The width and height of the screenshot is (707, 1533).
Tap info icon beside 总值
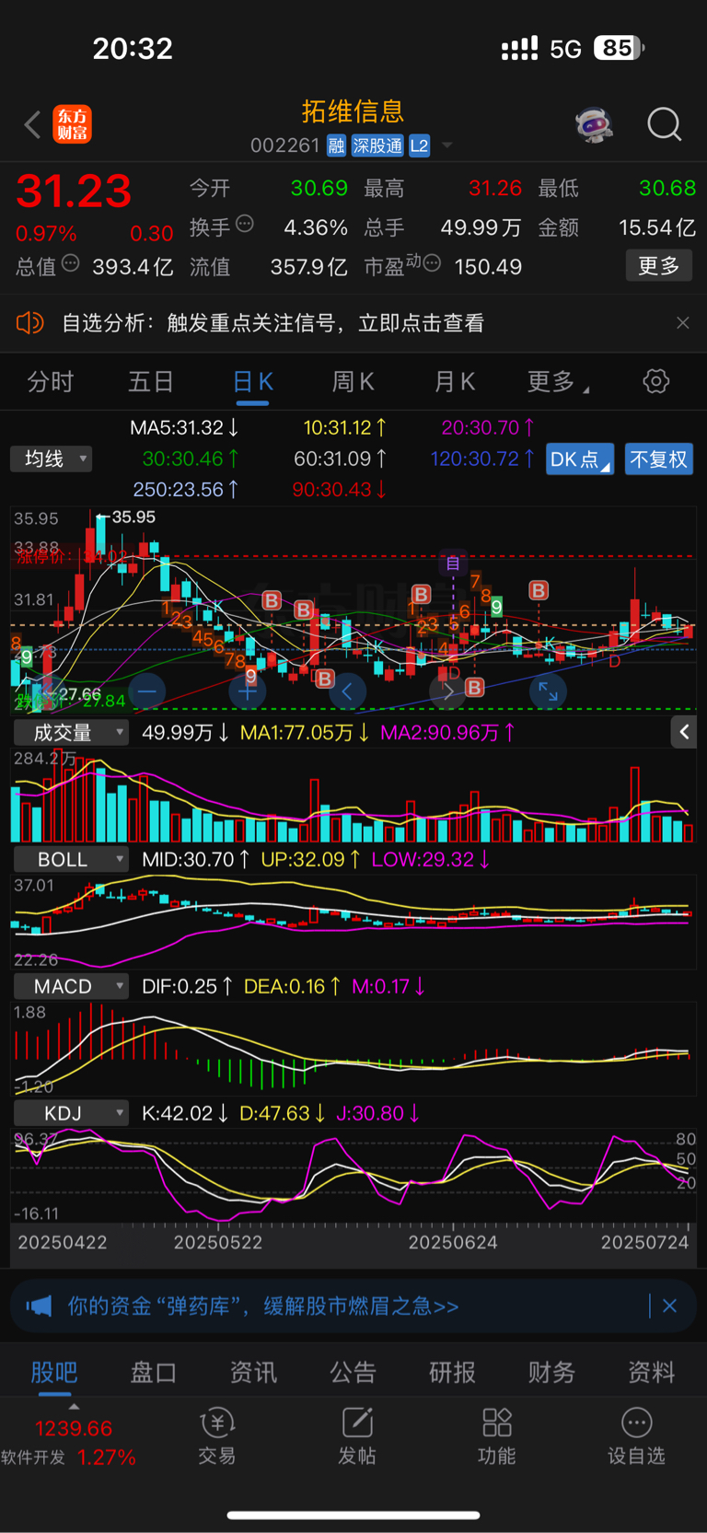[71, 263]
